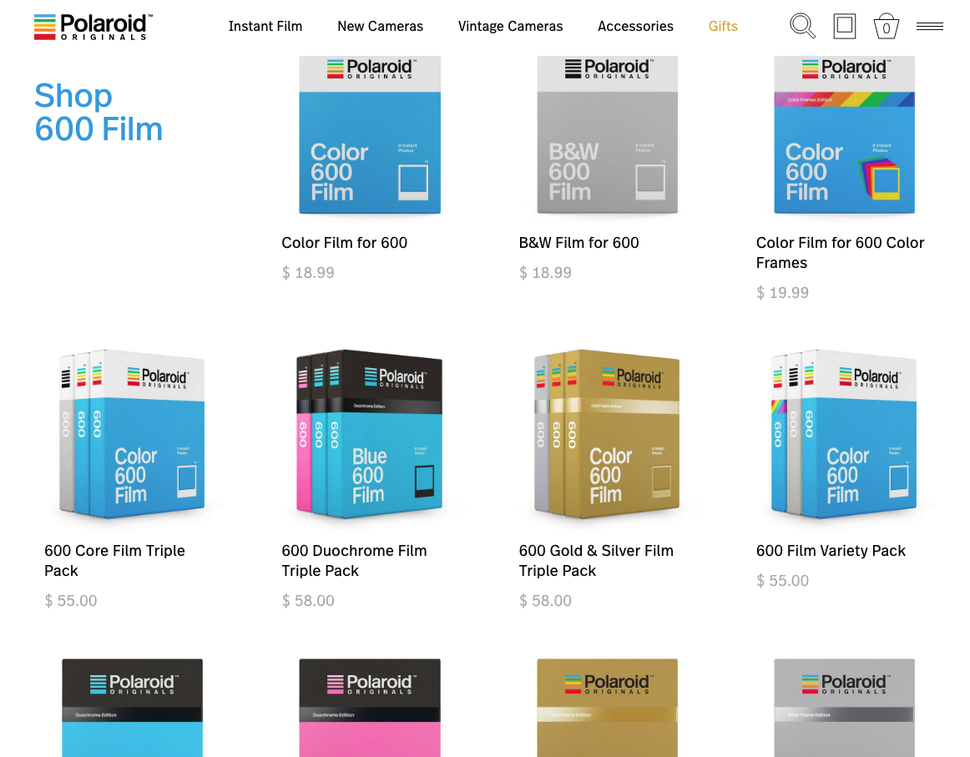Click the Gifts navigation link

[x=723, y=27]
